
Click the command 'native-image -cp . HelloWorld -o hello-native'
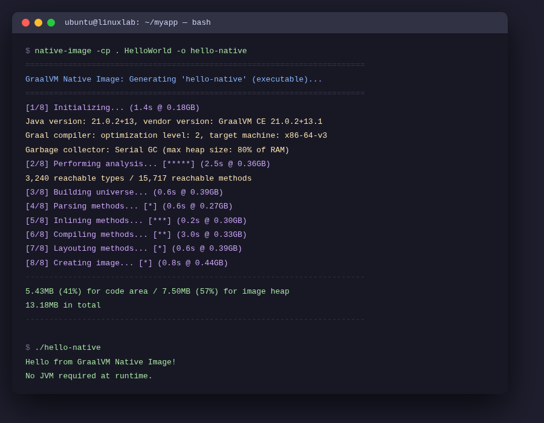tap(140, 51)
